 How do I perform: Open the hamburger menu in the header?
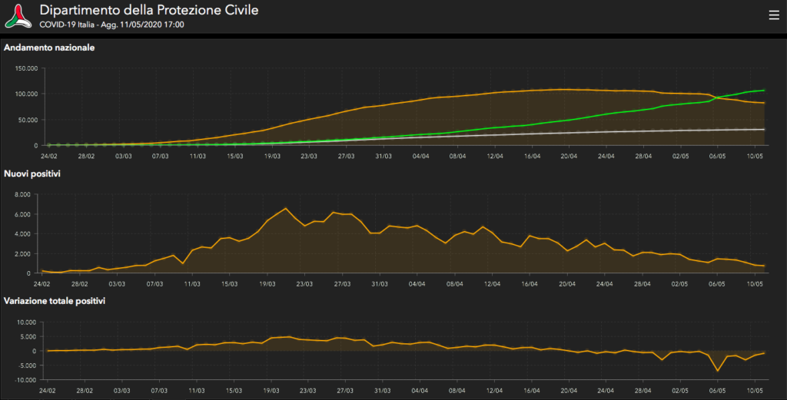(x=773, y=15)
